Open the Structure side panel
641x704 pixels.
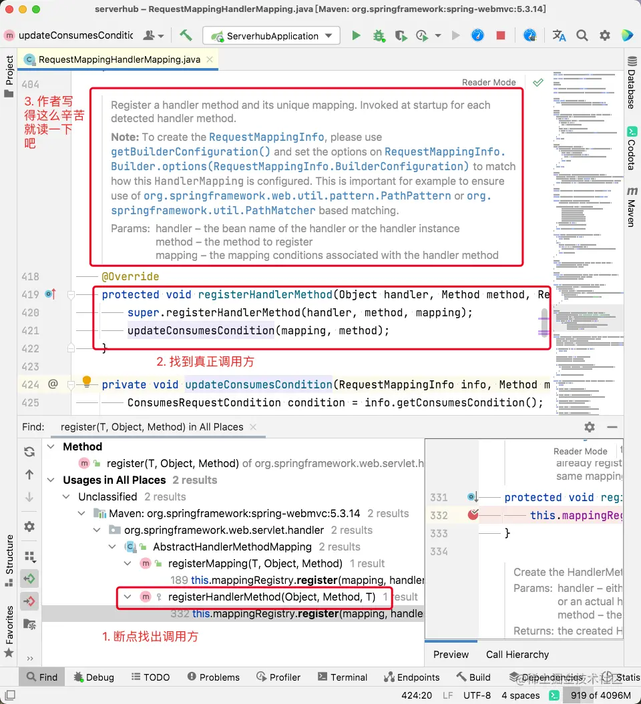[x=9, y=560]
